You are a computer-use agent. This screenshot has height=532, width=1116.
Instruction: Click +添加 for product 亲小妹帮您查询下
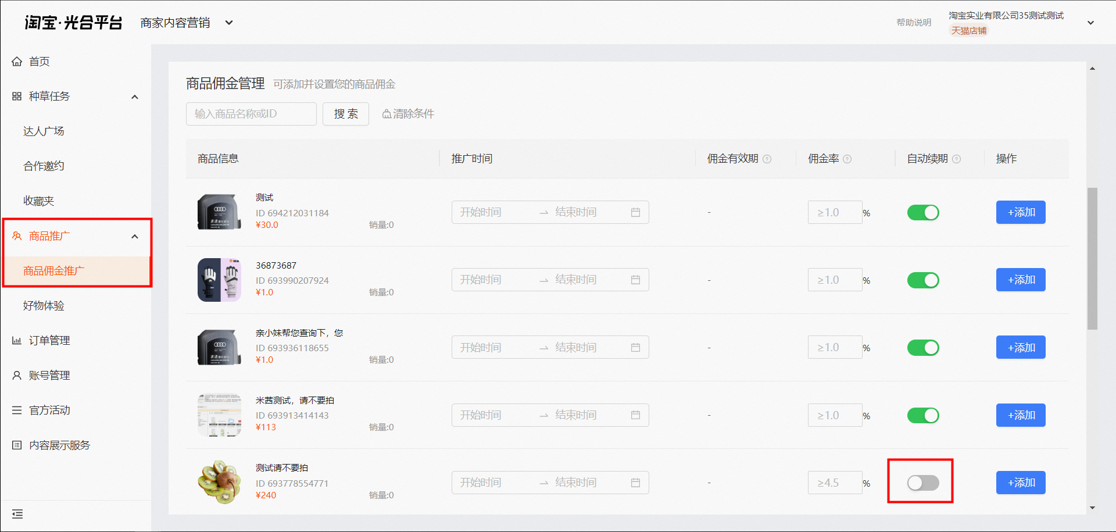pos(1021,347)
